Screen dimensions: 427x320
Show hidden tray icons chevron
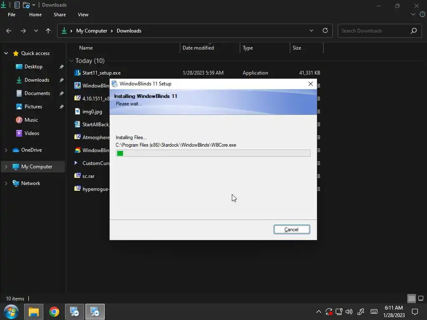[x=318, y=312]
